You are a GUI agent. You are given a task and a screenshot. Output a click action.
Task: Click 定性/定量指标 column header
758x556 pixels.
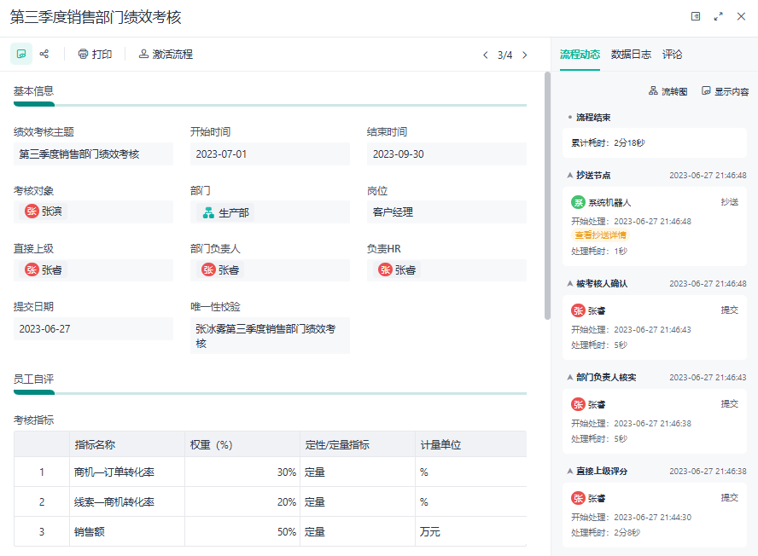[358, 444]
